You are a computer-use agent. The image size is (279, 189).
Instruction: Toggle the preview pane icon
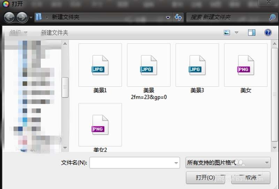pos(251,32)
